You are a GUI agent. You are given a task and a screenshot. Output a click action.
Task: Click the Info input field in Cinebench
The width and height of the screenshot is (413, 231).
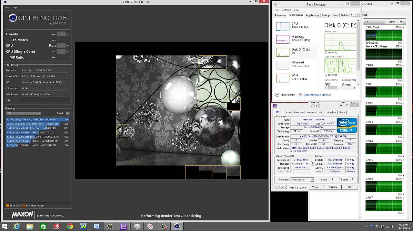45,100
